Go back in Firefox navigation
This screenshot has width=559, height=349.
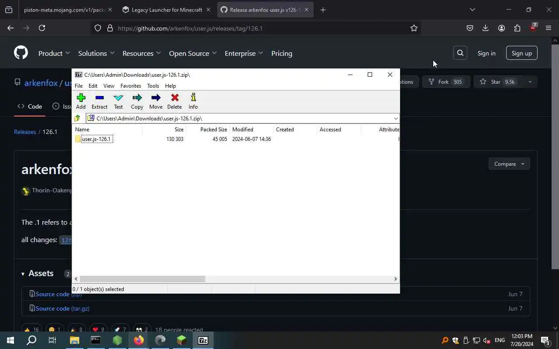pyautogui.click(x=10, y=28)
